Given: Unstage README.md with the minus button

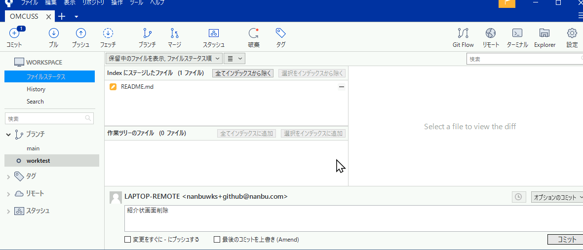Looking at the screenshot, I should [341, 87].
